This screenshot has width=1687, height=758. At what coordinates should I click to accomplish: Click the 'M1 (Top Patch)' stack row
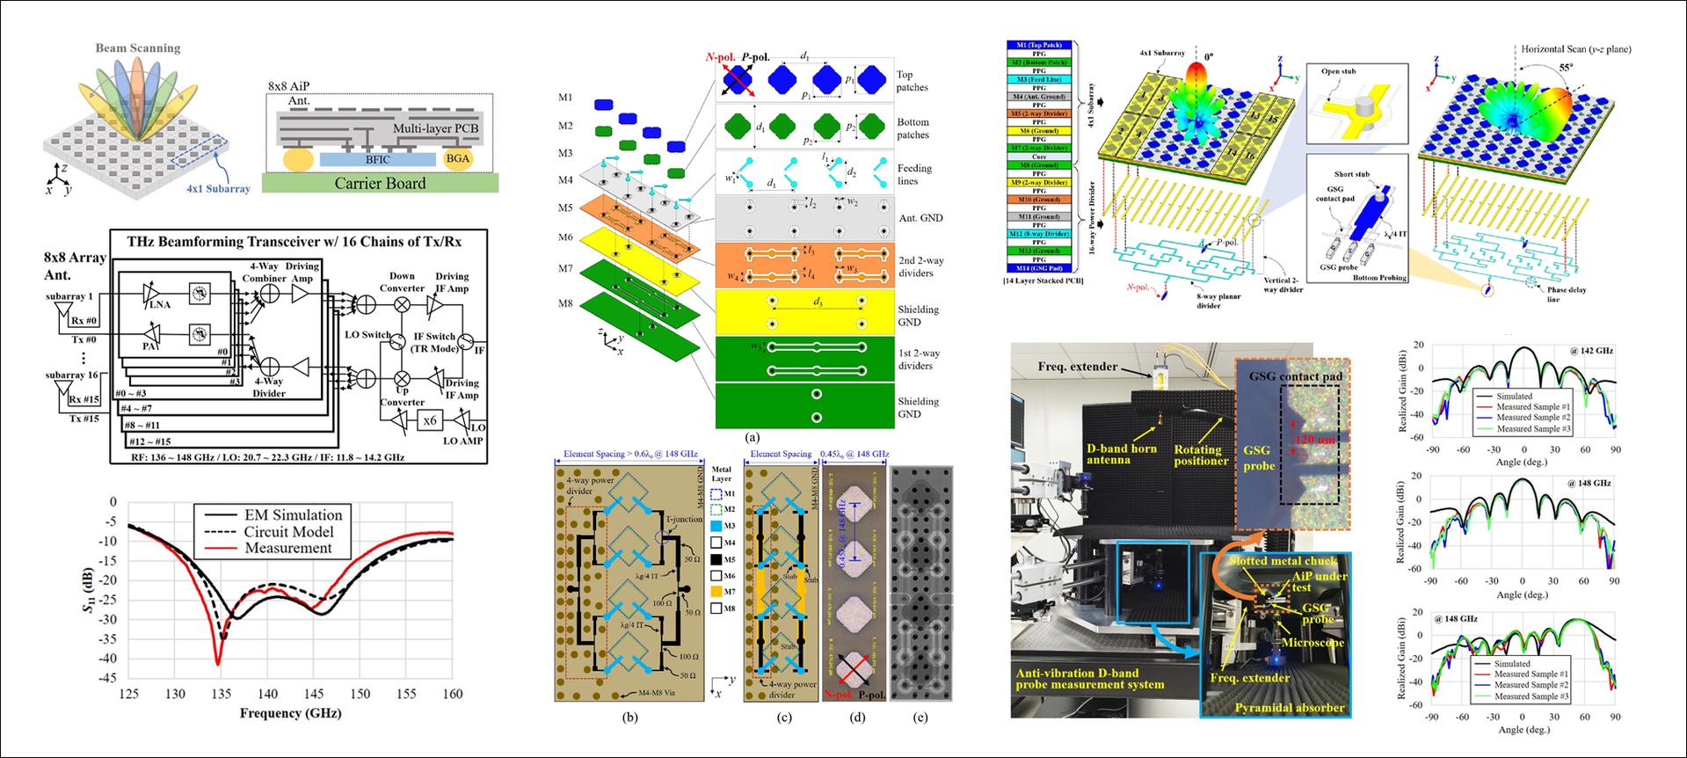[x=1039, y=45]
